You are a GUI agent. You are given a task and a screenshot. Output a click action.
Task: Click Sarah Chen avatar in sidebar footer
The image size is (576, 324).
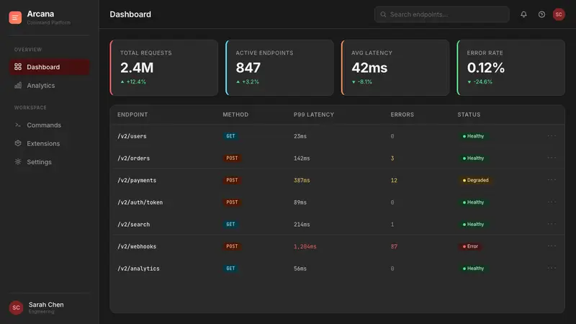16,307
